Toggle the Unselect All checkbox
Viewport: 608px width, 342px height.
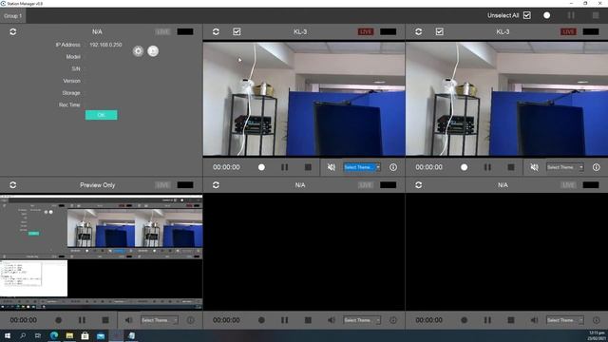526,15
